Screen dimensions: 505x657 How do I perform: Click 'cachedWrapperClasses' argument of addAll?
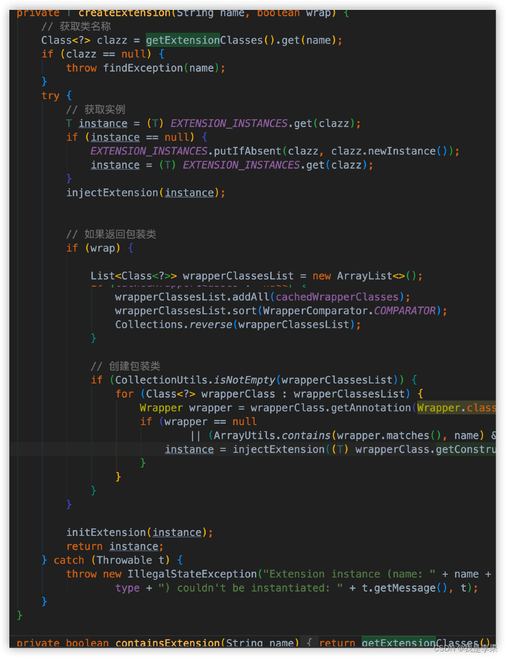[x=337, y=297]
